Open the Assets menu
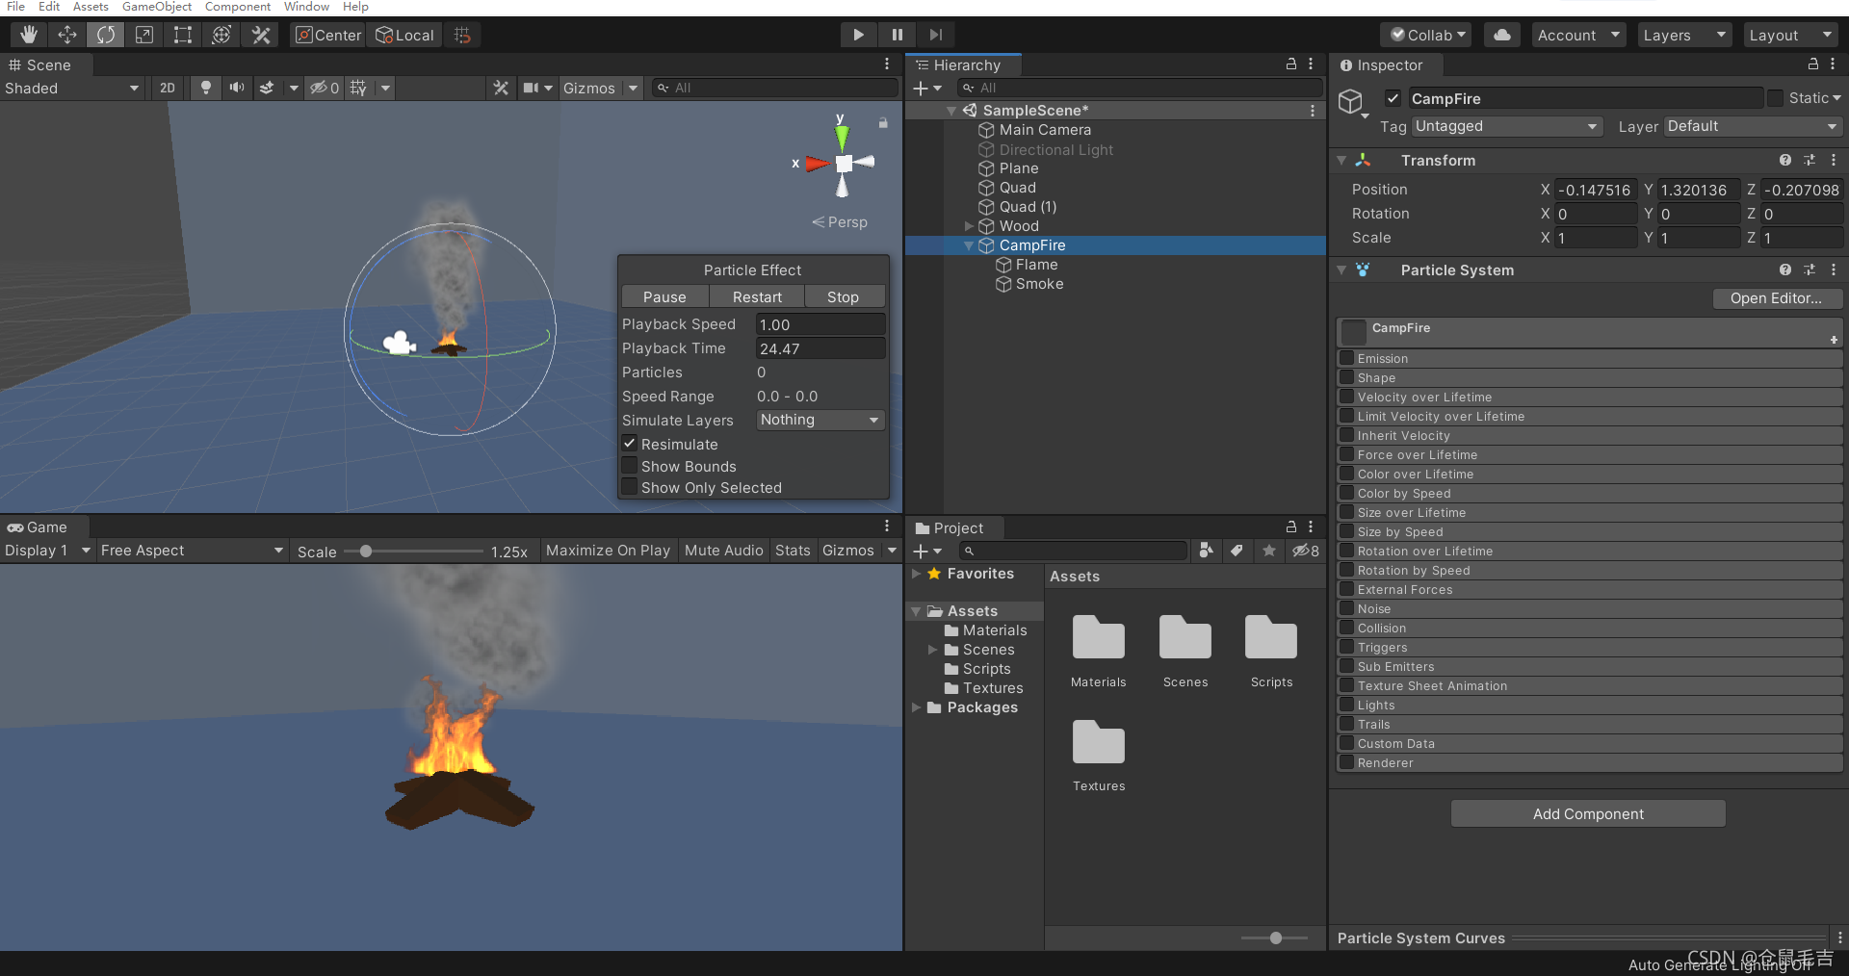 point(91,7)
